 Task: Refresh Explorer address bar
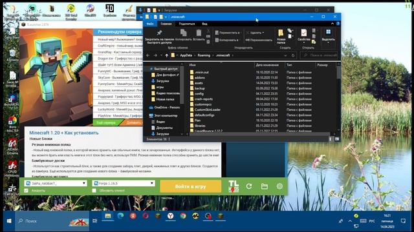click(293, 55)
